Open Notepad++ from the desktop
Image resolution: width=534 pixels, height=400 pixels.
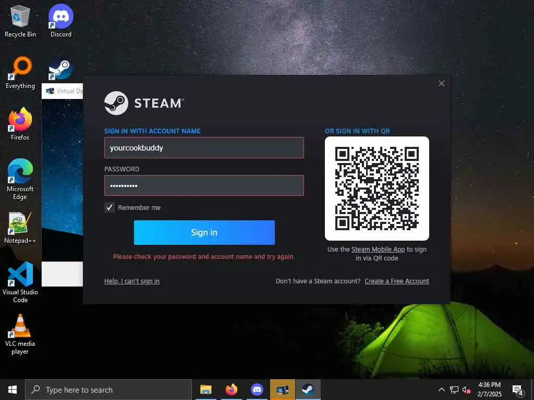coord(20,228)
